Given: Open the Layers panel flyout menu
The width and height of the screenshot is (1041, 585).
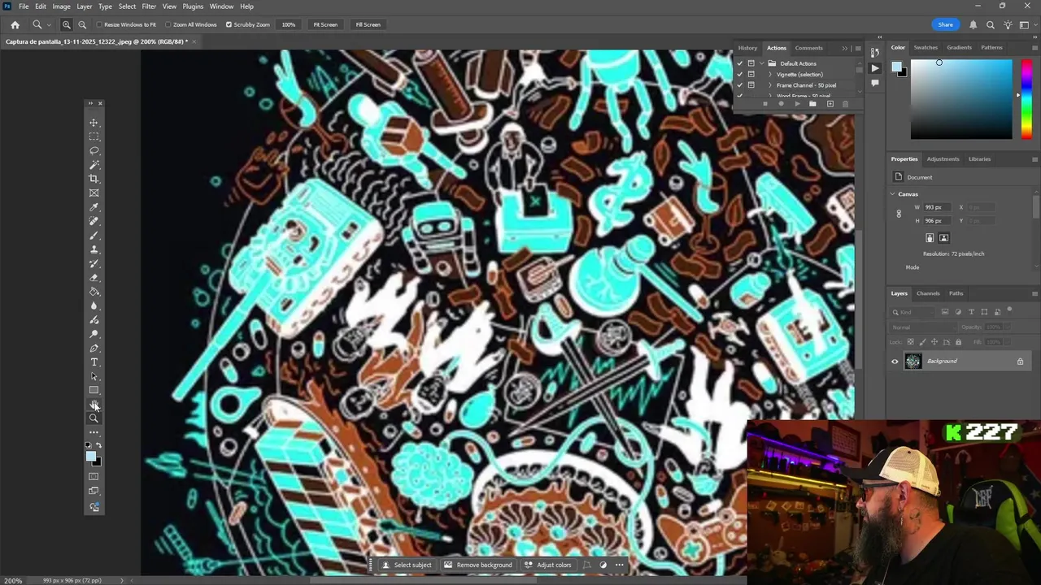Looking at the screenshot, I should coord(1034,293).
